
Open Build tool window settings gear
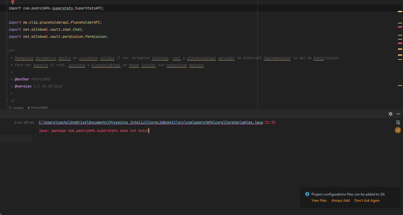point(391,114)
